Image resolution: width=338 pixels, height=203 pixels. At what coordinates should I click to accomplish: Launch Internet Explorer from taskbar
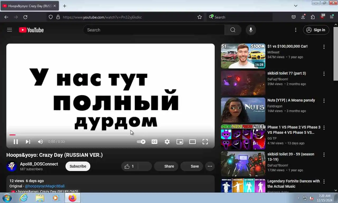[24, 198]
